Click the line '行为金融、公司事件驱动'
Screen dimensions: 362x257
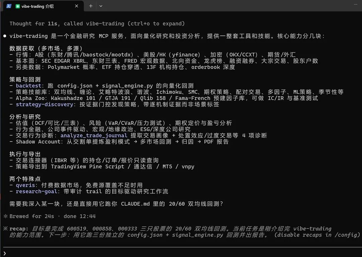pos(100,129)
